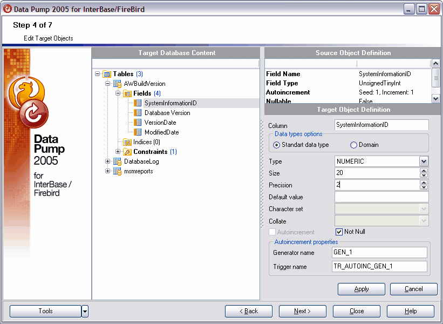Select the DatabaseLog table node

(x=141, y=161)
